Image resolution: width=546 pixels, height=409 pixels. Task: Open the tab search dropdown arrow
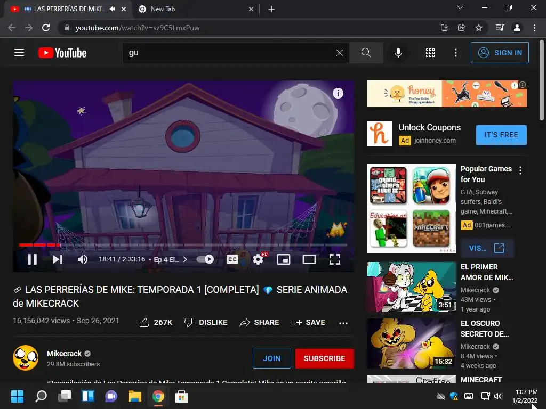pos(460,7)
